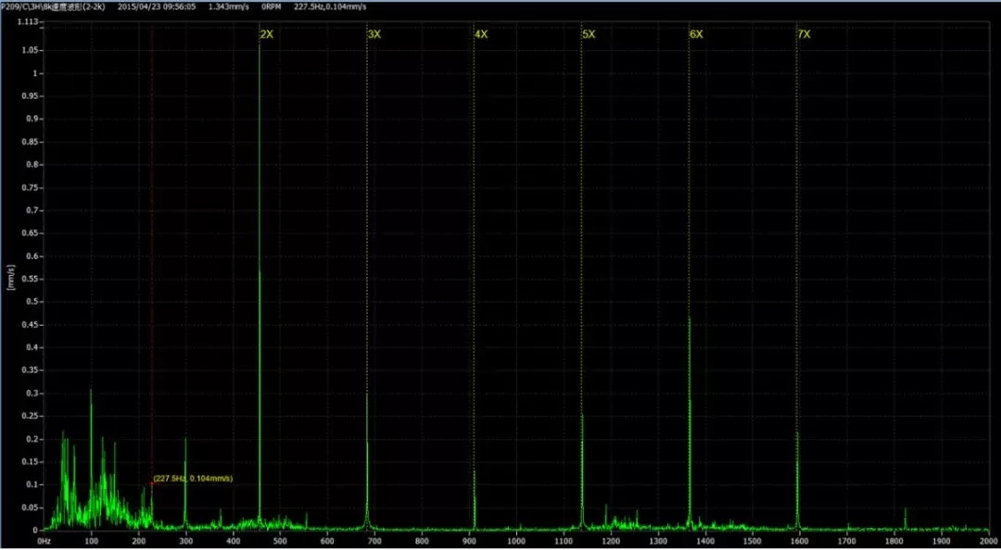This screenshot has width=1001, height=550.
Task: Click the red cursor point at 227.5Hz
Action: (151, 483)
